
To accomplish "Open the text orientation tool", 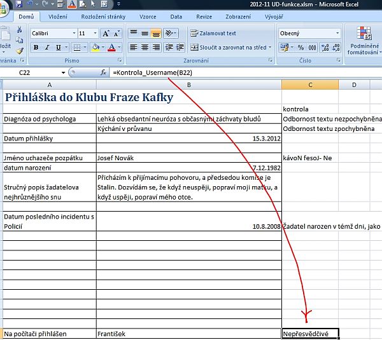I will (171, 33).
